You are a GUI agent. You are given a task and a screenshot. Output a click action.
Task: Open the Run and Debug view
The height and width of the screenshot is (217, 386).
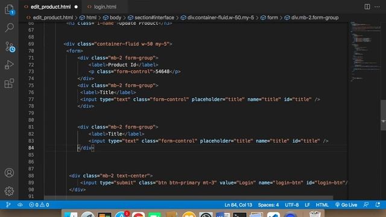click(10, 64)
